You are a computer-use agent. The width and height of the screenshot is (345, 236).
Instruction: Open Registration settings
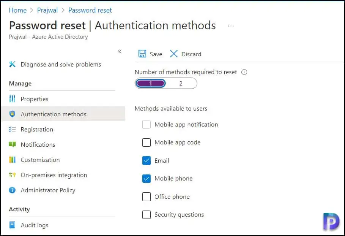(37, 129)
